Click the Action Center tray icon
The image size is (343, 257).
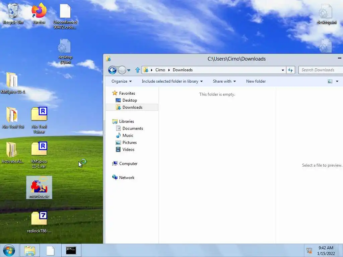pyautogui.click(x=309, y=251)
